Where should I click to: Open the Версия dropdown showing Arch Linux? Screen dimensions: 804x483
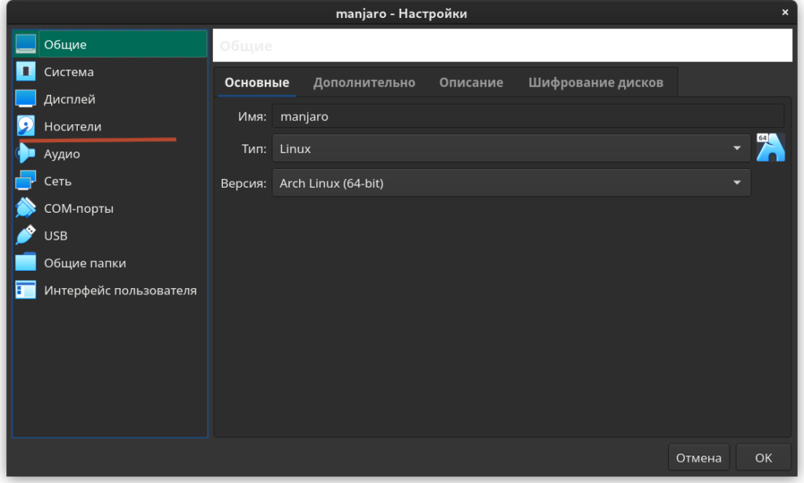point(511,183)
